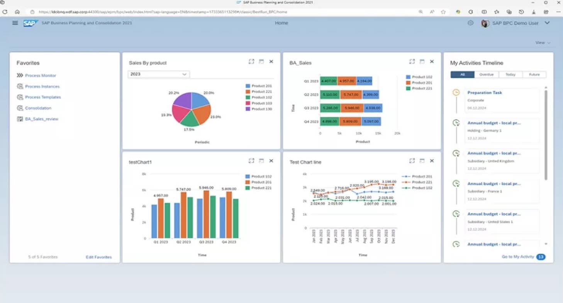Open the user menu chevron
The width and height of the screenshot is (563, 303).
tap(547, 23)
